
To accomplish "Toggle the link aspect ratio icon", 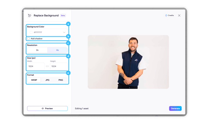I will point(47,66).
